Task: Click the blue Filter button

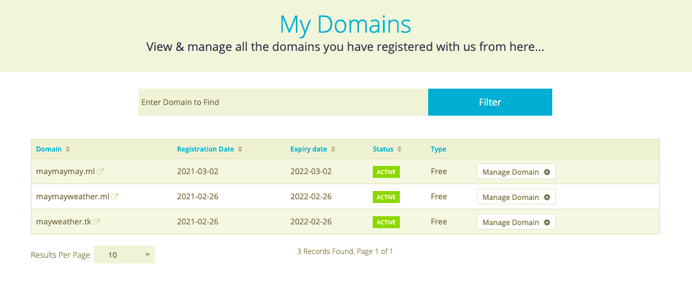Action: point(490,102)
